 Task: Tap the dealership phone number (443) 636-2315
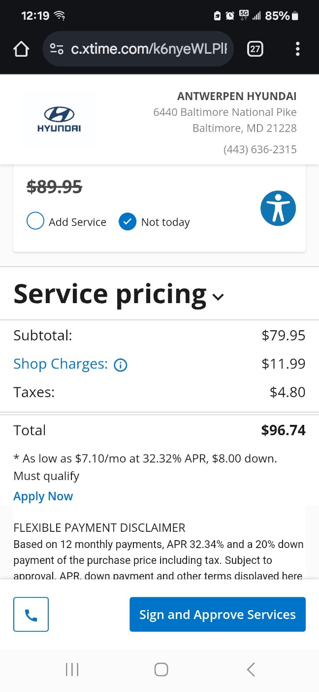260,149
